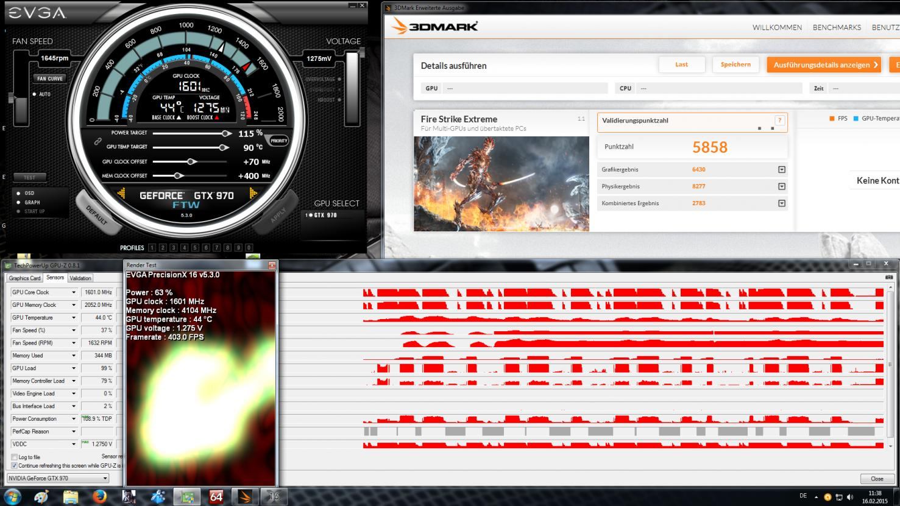Viewport: 900px width, 506px height.
Task: Switch to Sensors tab in GPU-Z
Action: pyautogui.click(x=55, y=278)
